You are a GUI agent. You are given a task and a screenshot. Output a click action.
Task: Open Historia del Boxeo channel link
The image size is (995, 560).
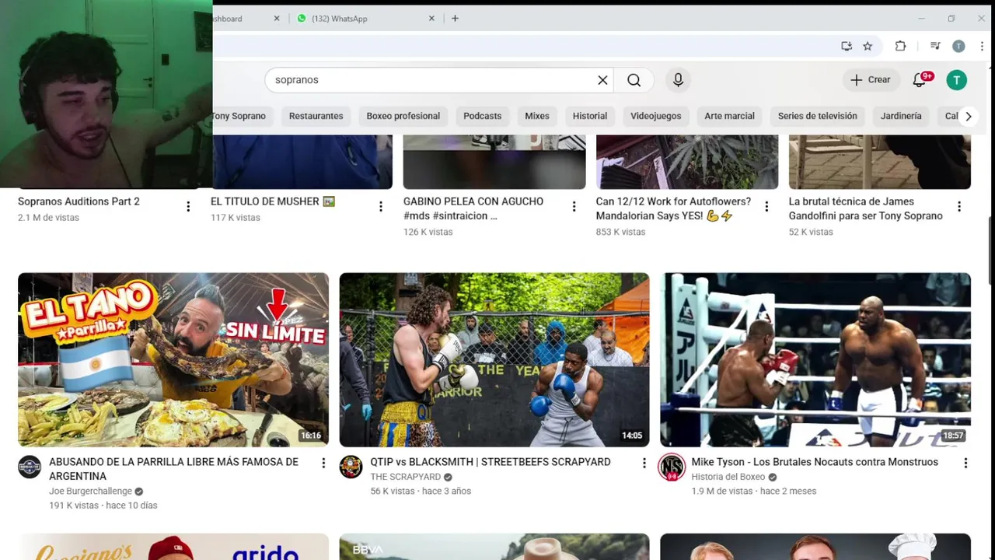point(728,477)
